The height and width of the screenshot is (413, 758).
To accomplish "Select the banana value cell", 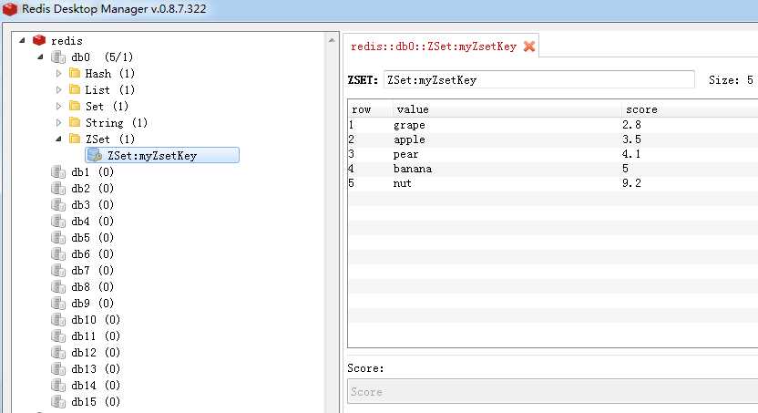I will click(413, 169).
